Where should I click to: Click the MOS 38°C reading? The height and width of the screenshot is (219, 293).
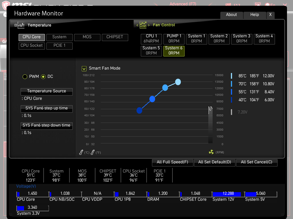(82, 175)
